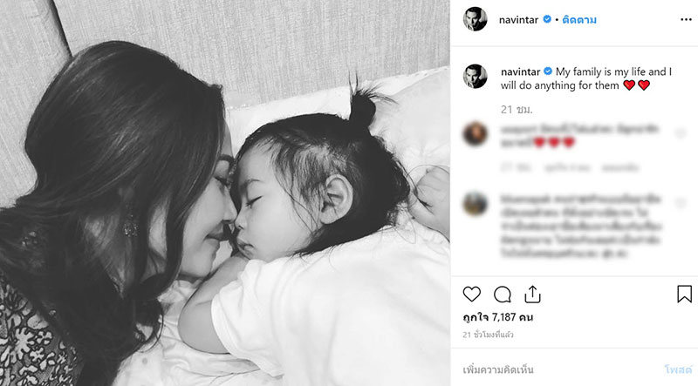
Task: Like the post with the heart icon
Action: (472, 294)
